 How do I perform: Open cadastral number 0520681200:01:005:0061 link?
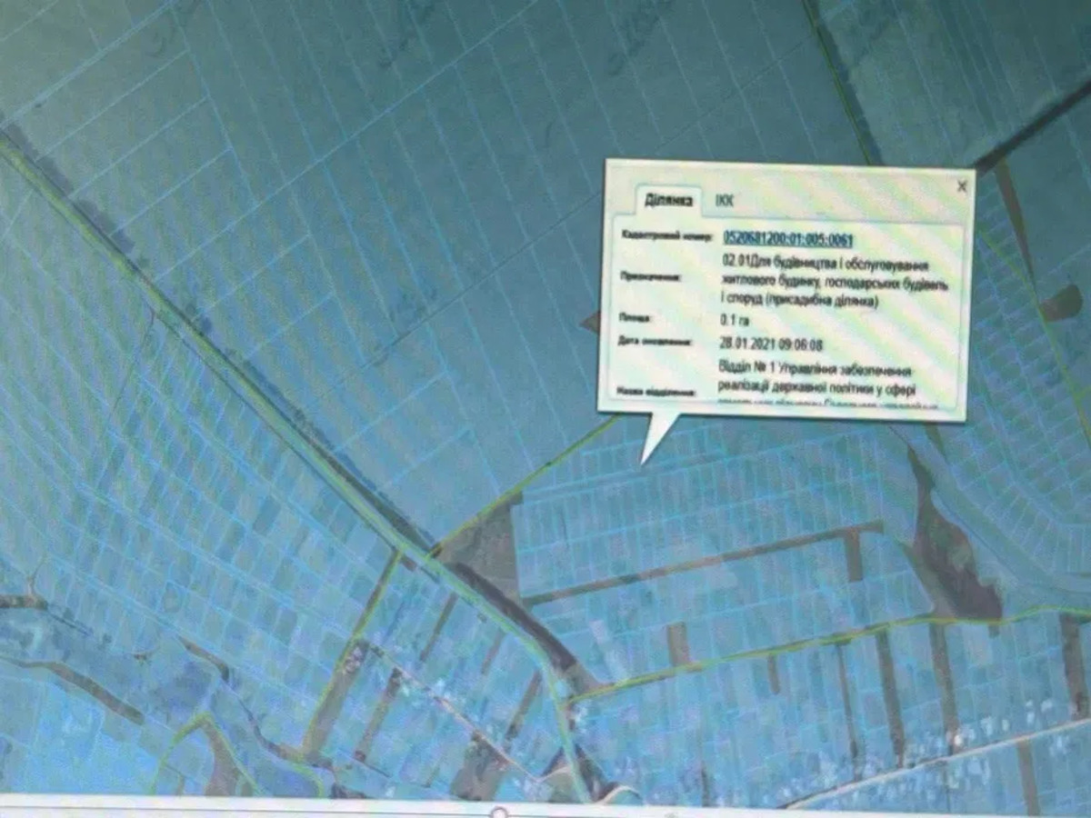pyautogui.click(x=787, y=238)
